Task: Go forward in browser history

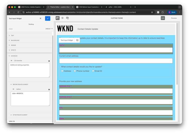Action: tap(14, 12)
